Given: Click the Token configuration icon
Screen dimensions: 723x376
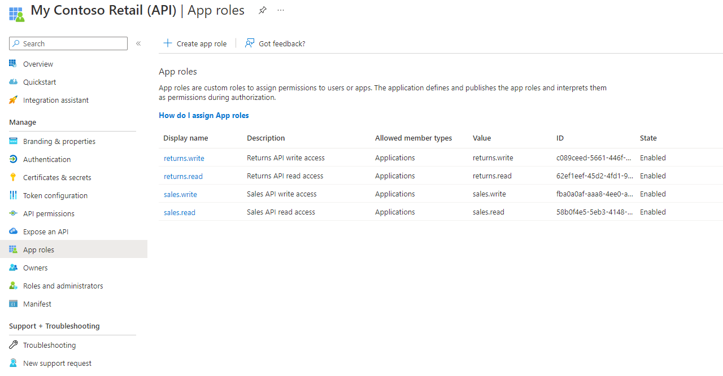Looking at the screenshot, I should [x=13, y=195].
